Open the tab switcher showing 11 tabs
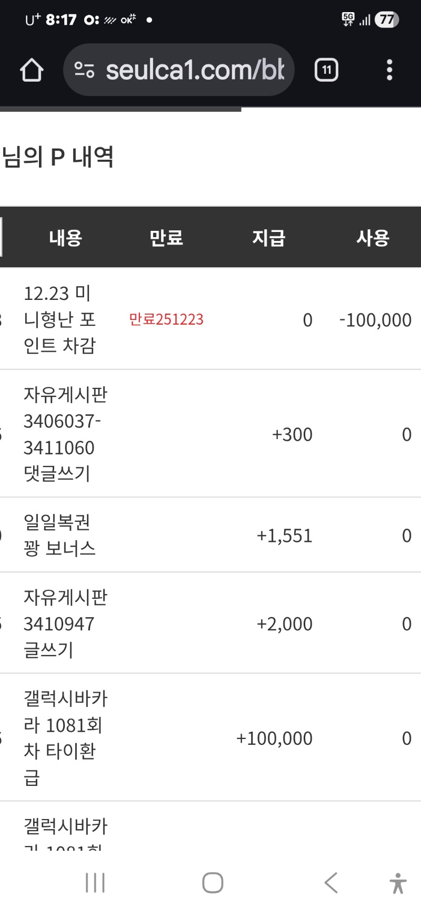 pos(326,70)
